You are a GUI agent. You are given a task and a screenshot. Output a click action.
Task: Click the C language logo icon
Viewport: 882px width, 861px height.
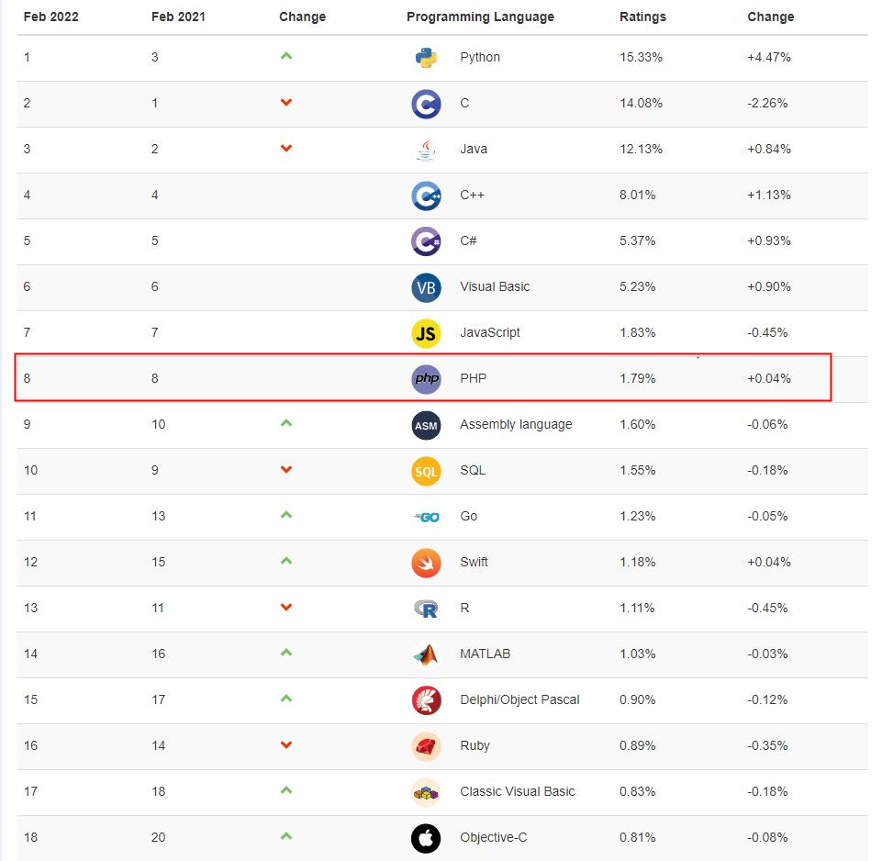(x=426, y=104)
